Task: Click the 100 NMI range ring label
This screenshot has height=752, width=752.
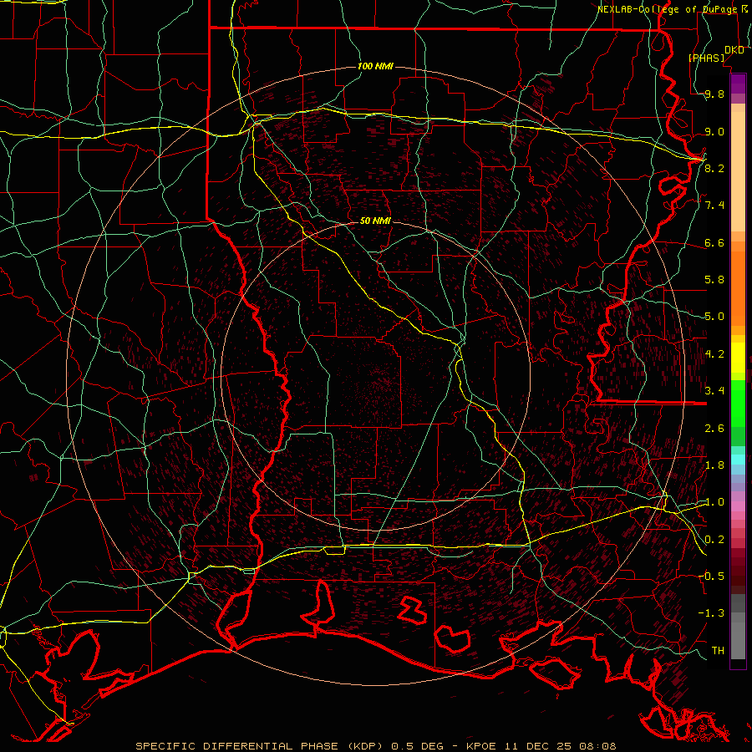Action: click(x=375, y=66)
